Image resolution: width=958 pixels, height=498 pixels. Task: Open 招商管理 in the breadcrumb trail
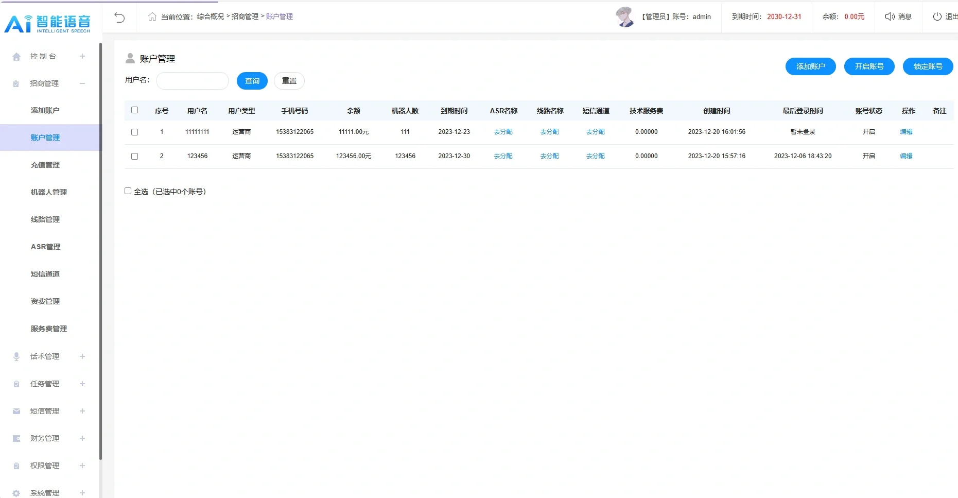[x=245, y=16]
